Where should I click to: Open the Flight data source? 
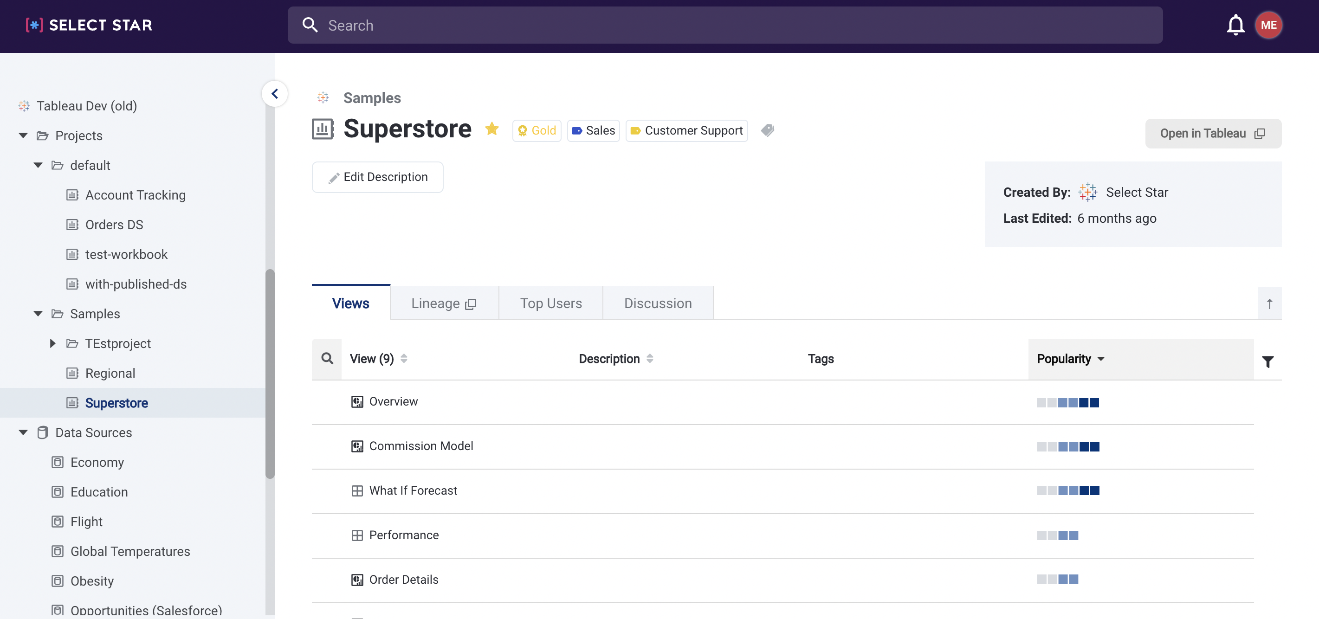click(86, 521)
